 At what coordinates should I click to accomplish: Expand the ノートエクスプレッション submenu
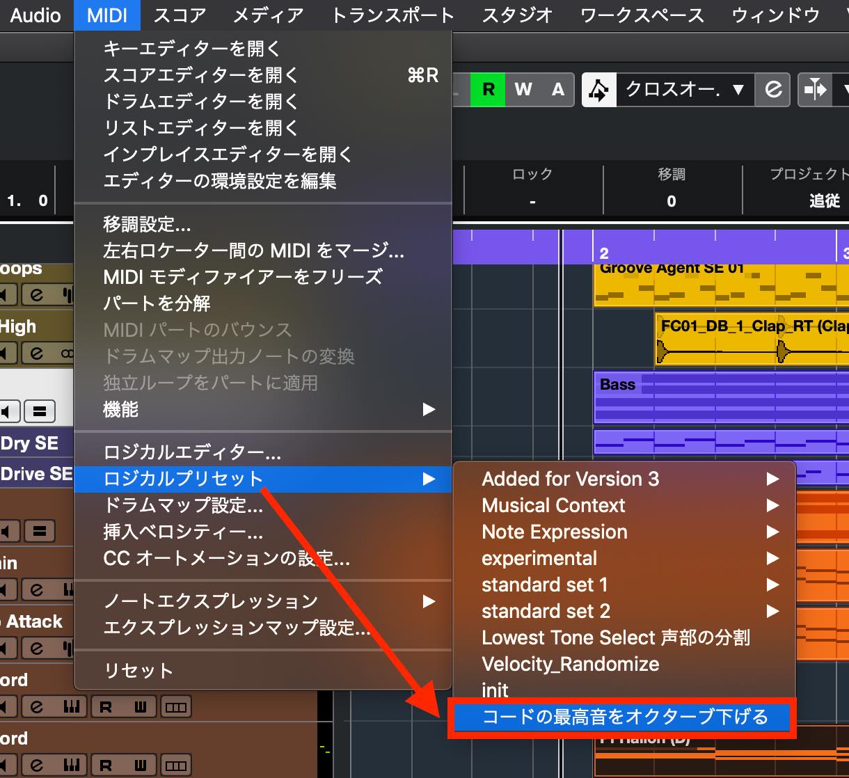point(263,601)
